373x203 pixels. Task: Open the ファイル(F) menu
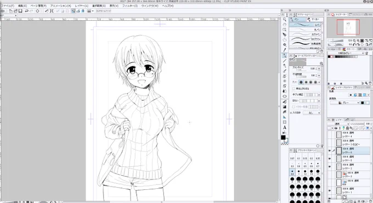point(8,5)
